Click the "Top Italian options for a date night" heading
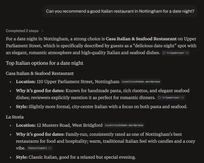 [44, 63]
